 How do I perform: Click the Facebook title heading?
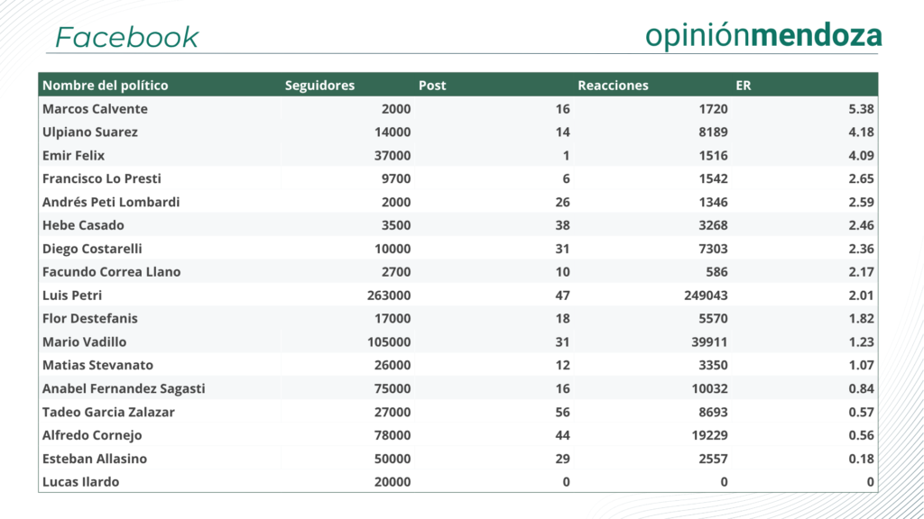[x=127, y=37]
